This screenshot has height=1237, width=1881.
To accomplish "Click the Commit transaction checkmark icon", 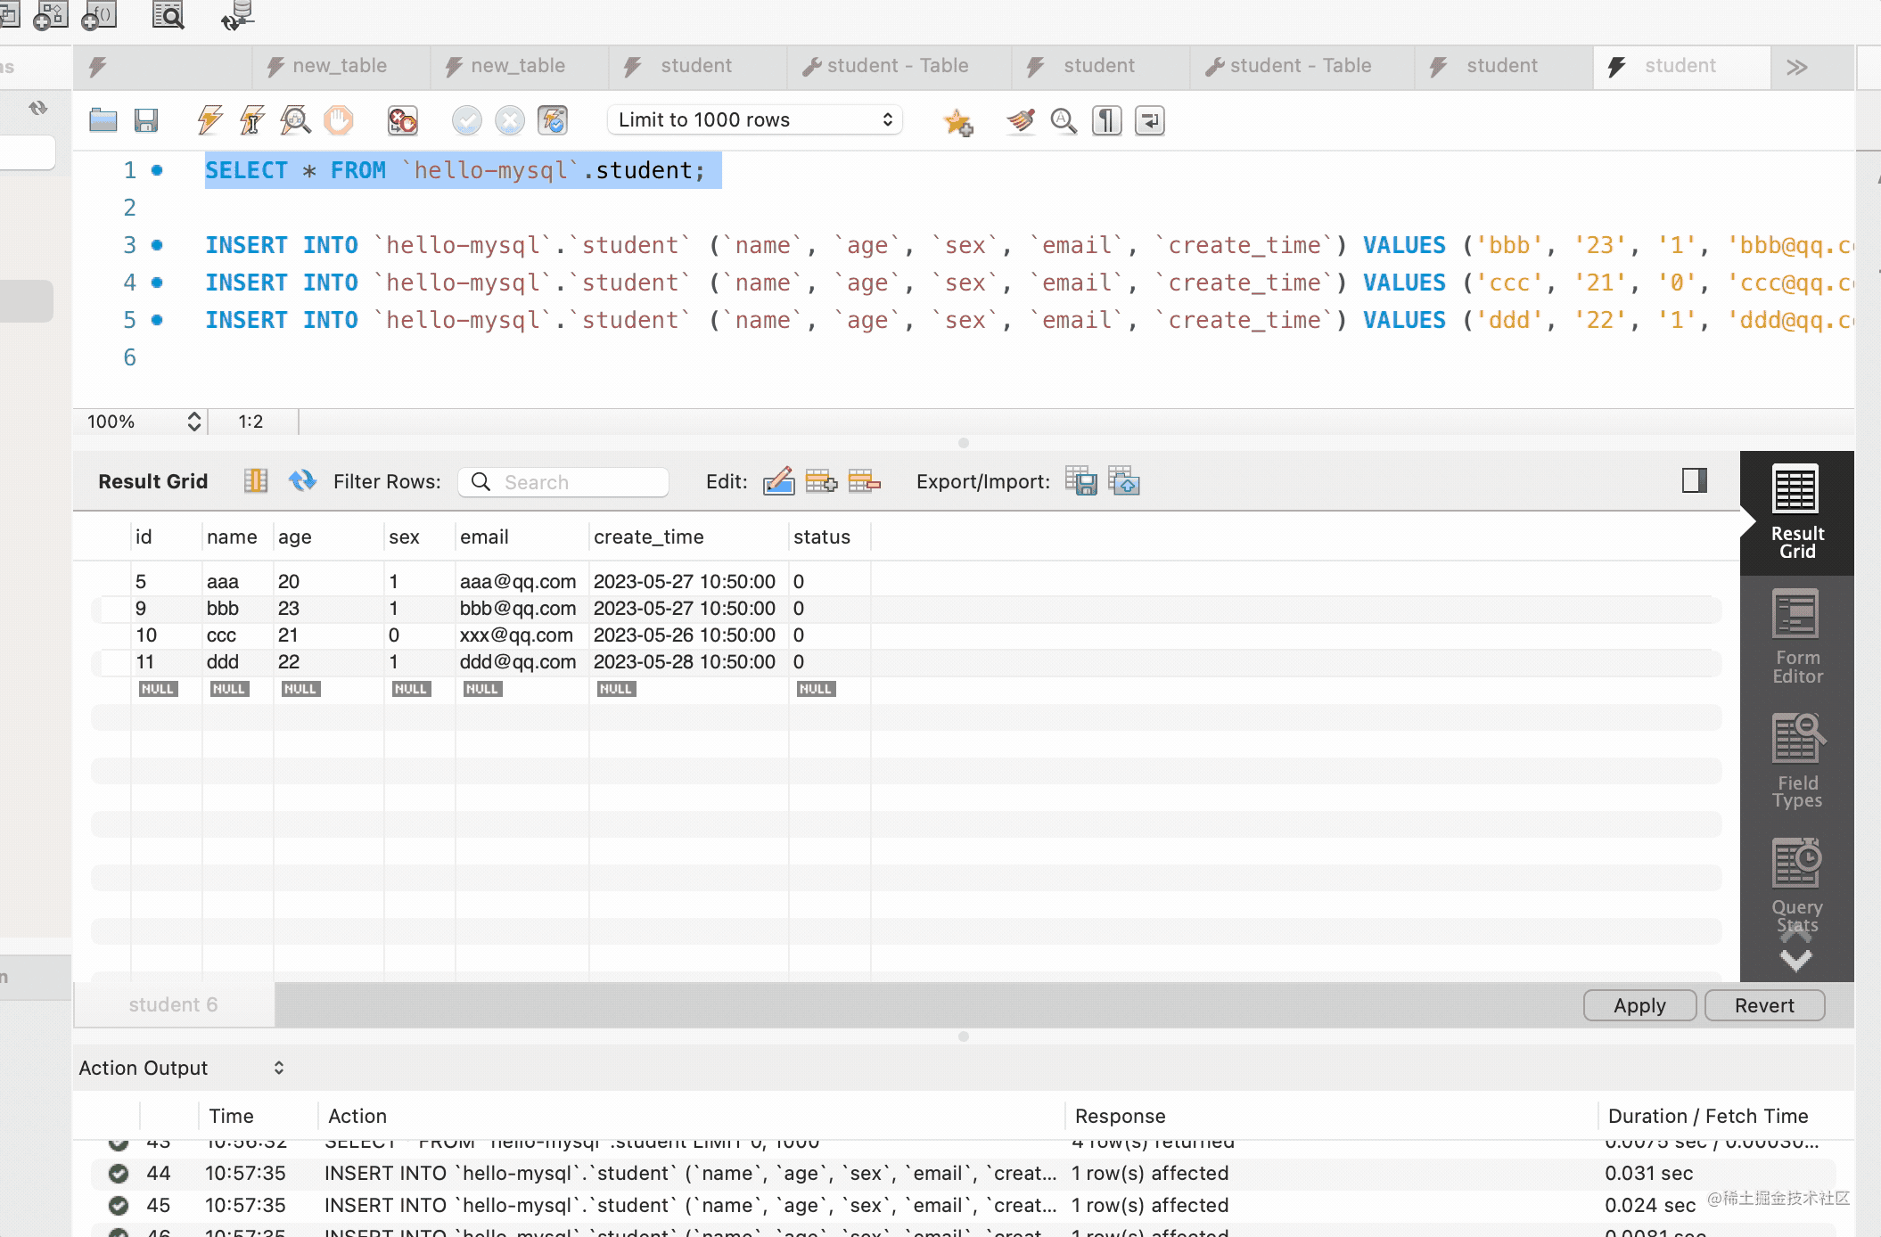I will (466, 120).
